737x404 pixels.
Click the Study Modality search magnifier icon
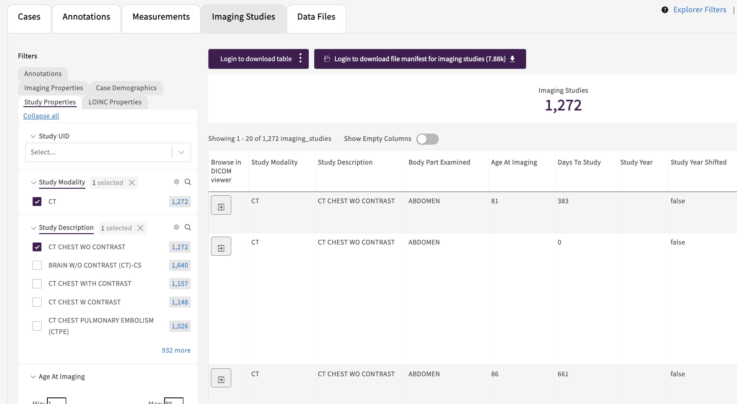click(x=188, y=182)
